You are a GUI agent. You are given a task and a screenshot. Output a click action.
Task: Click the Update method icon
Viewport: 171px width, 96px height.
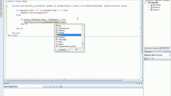coord(57,44)
